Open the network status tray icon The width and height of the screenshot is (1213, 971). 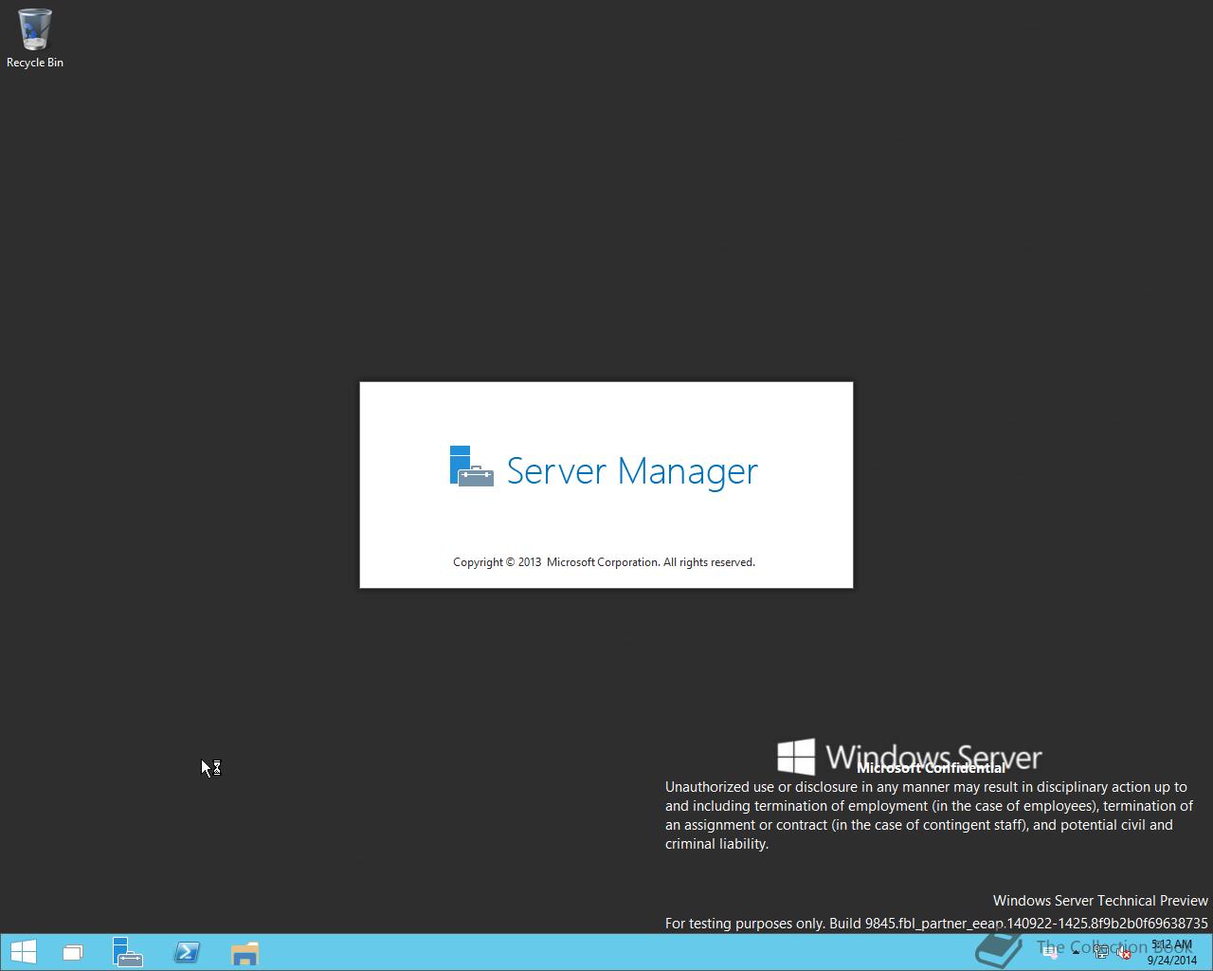click(1101, 952)
